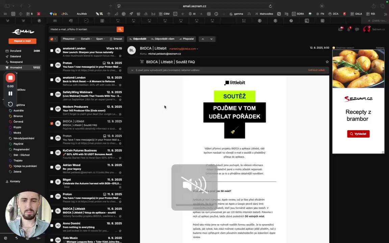Click the Safari address bar
Screen dimensions: 389x243
(194, 6)
